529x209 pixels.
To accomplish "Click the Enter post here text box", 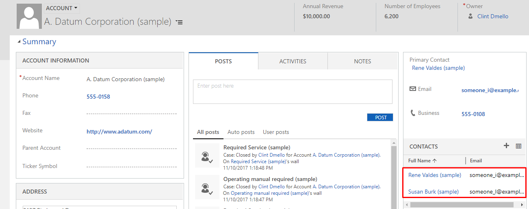I will (x=293, y=91).
